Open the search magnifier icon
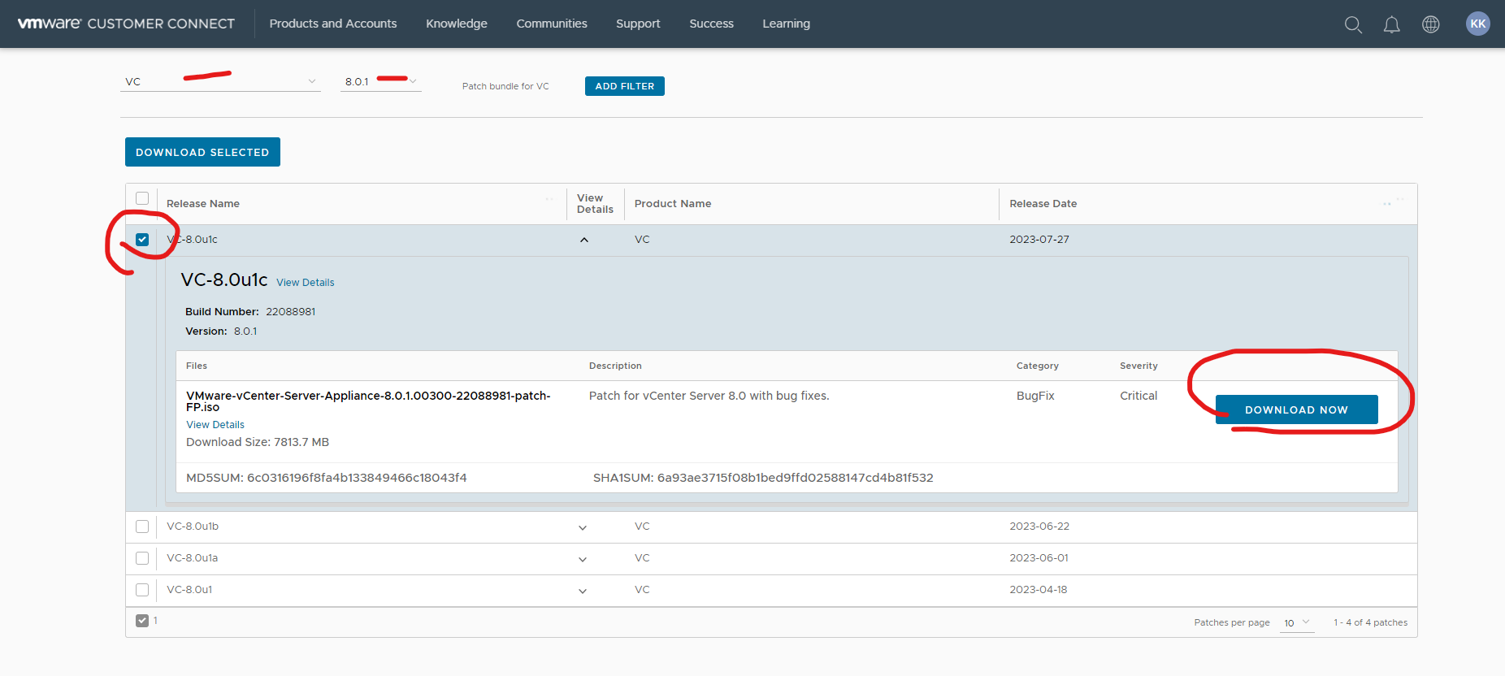This screenshot has height=676, width=1505. click(x=1353, y=24)
